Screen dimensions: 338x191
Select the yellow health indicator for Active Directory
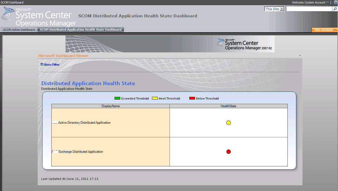[228, 123]
